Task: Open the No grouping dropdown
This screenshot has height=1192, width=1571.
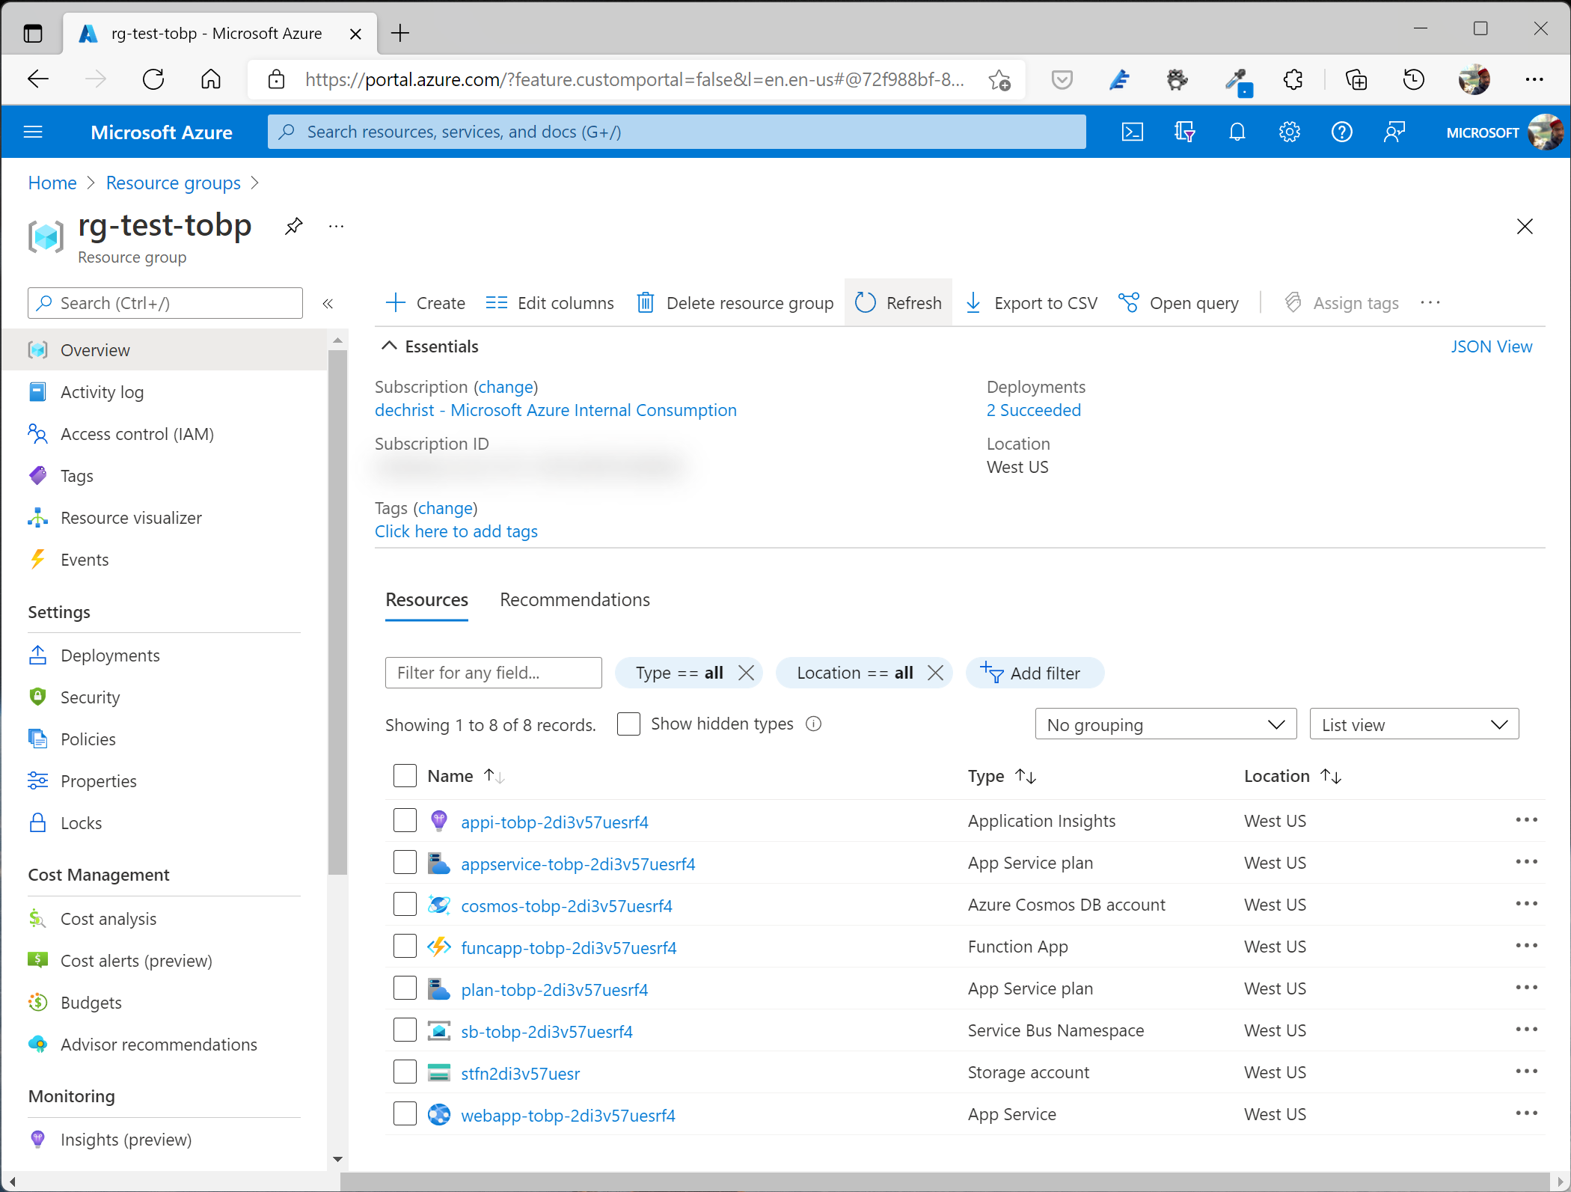Action: click(x=1165, y=724)
